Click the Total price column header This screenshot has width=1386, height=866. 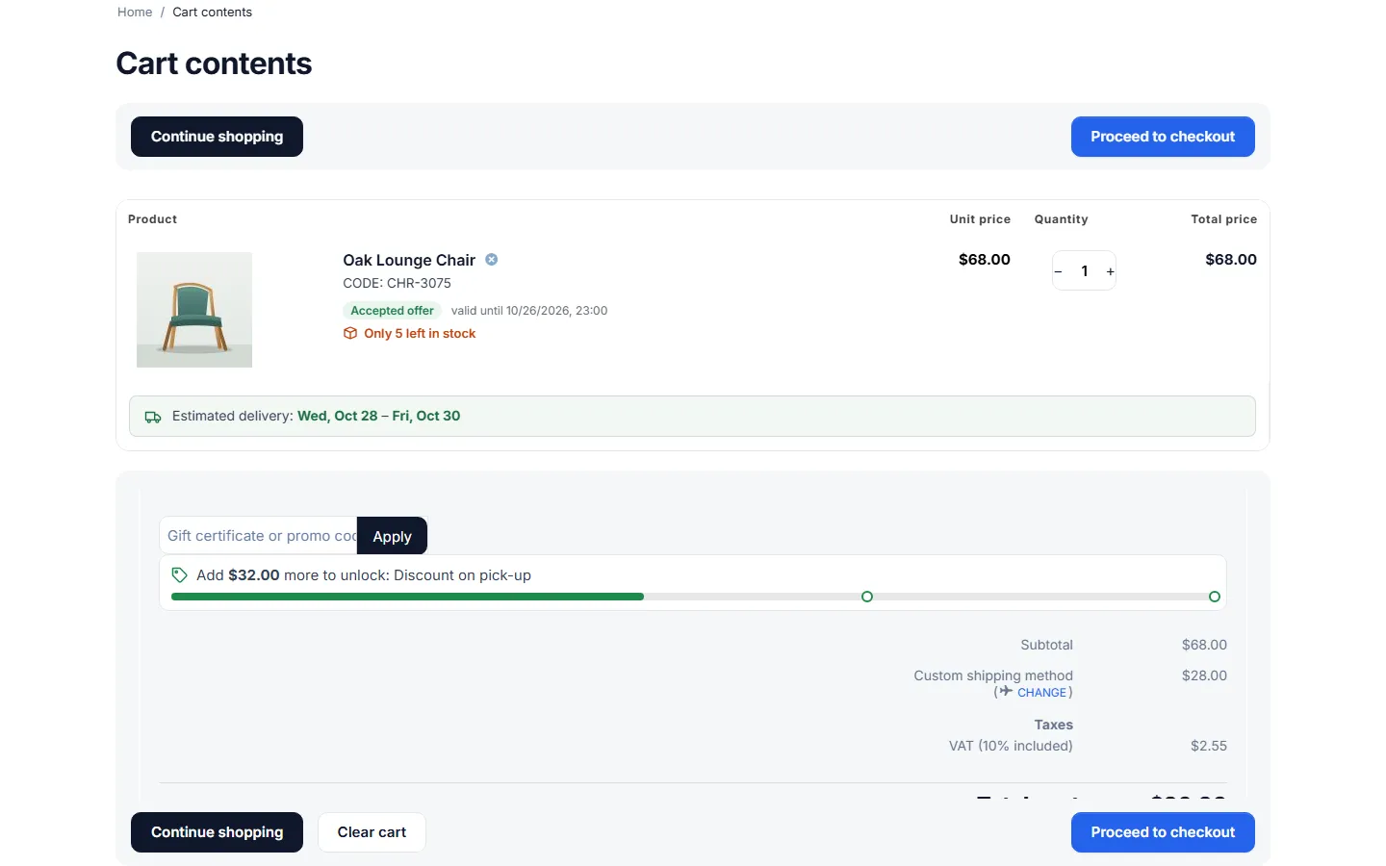tap(1223, 219)
